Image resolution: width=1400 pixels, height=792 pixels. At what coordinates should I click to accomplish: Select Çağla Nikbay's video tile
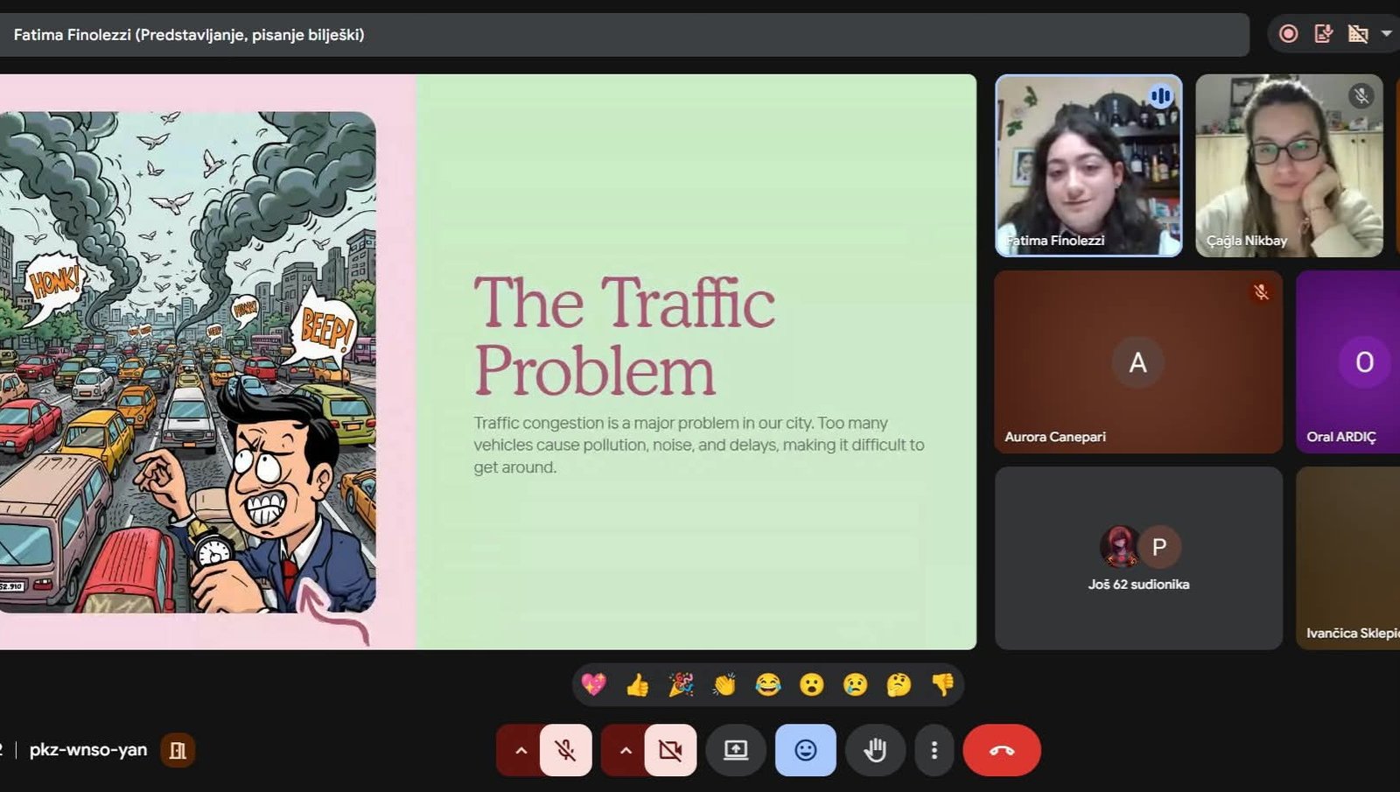1289,165
